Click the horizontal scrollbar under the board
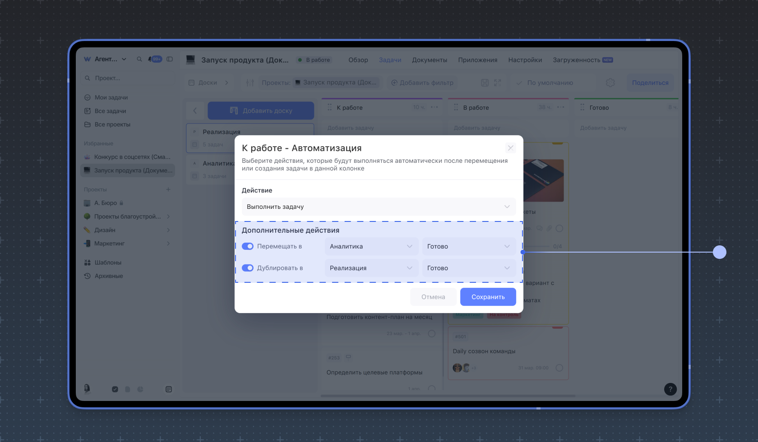Screen dimensions: 758x442 448,396
